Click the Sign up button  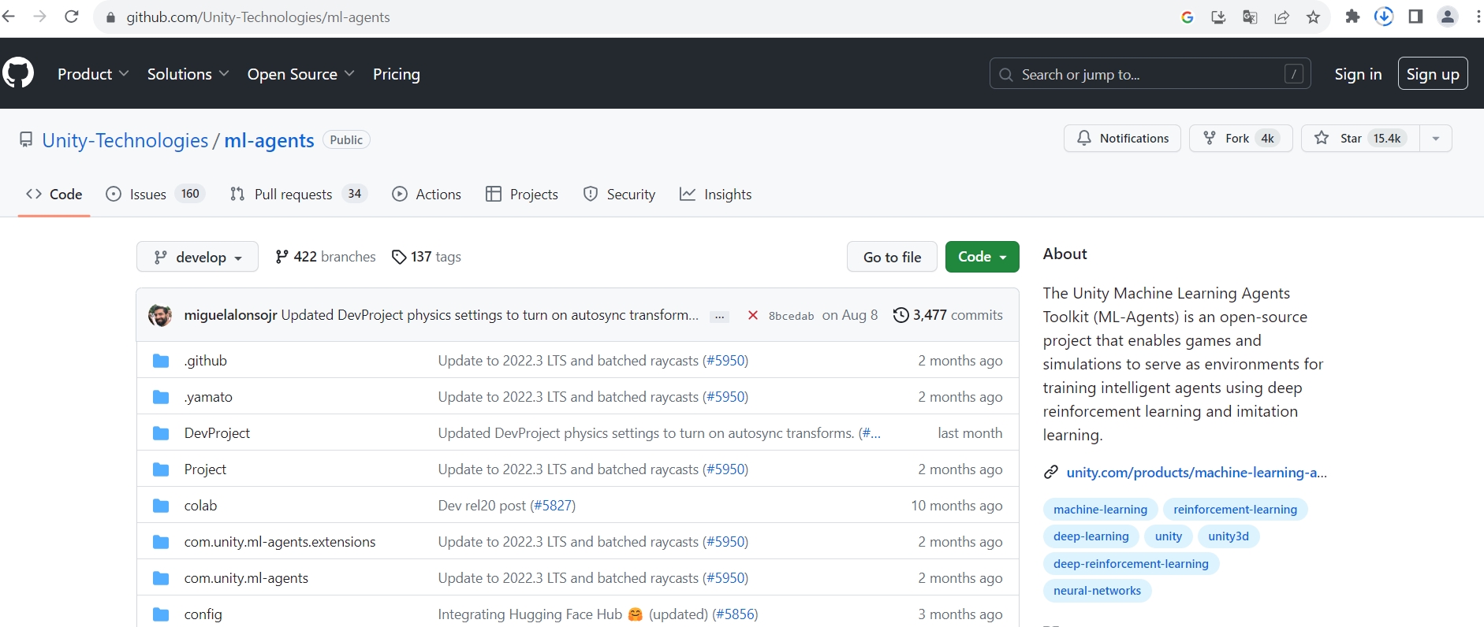pyautogui.click(x=1433, y=74)
